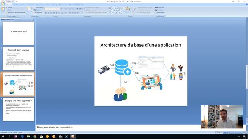This screenshot has height=139, width=248.
Task: Open Orientation du texte dropdown
Action: tap(92, 8)
